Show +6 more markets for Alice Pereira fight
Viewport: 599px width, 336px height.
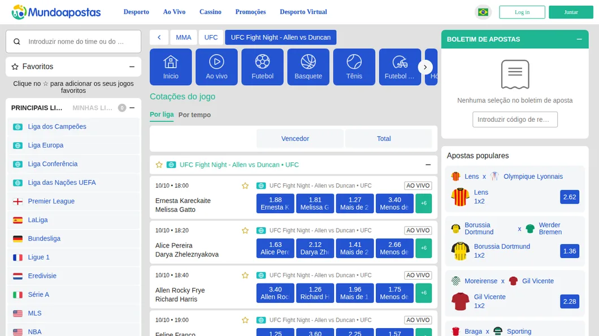(424, 248)
